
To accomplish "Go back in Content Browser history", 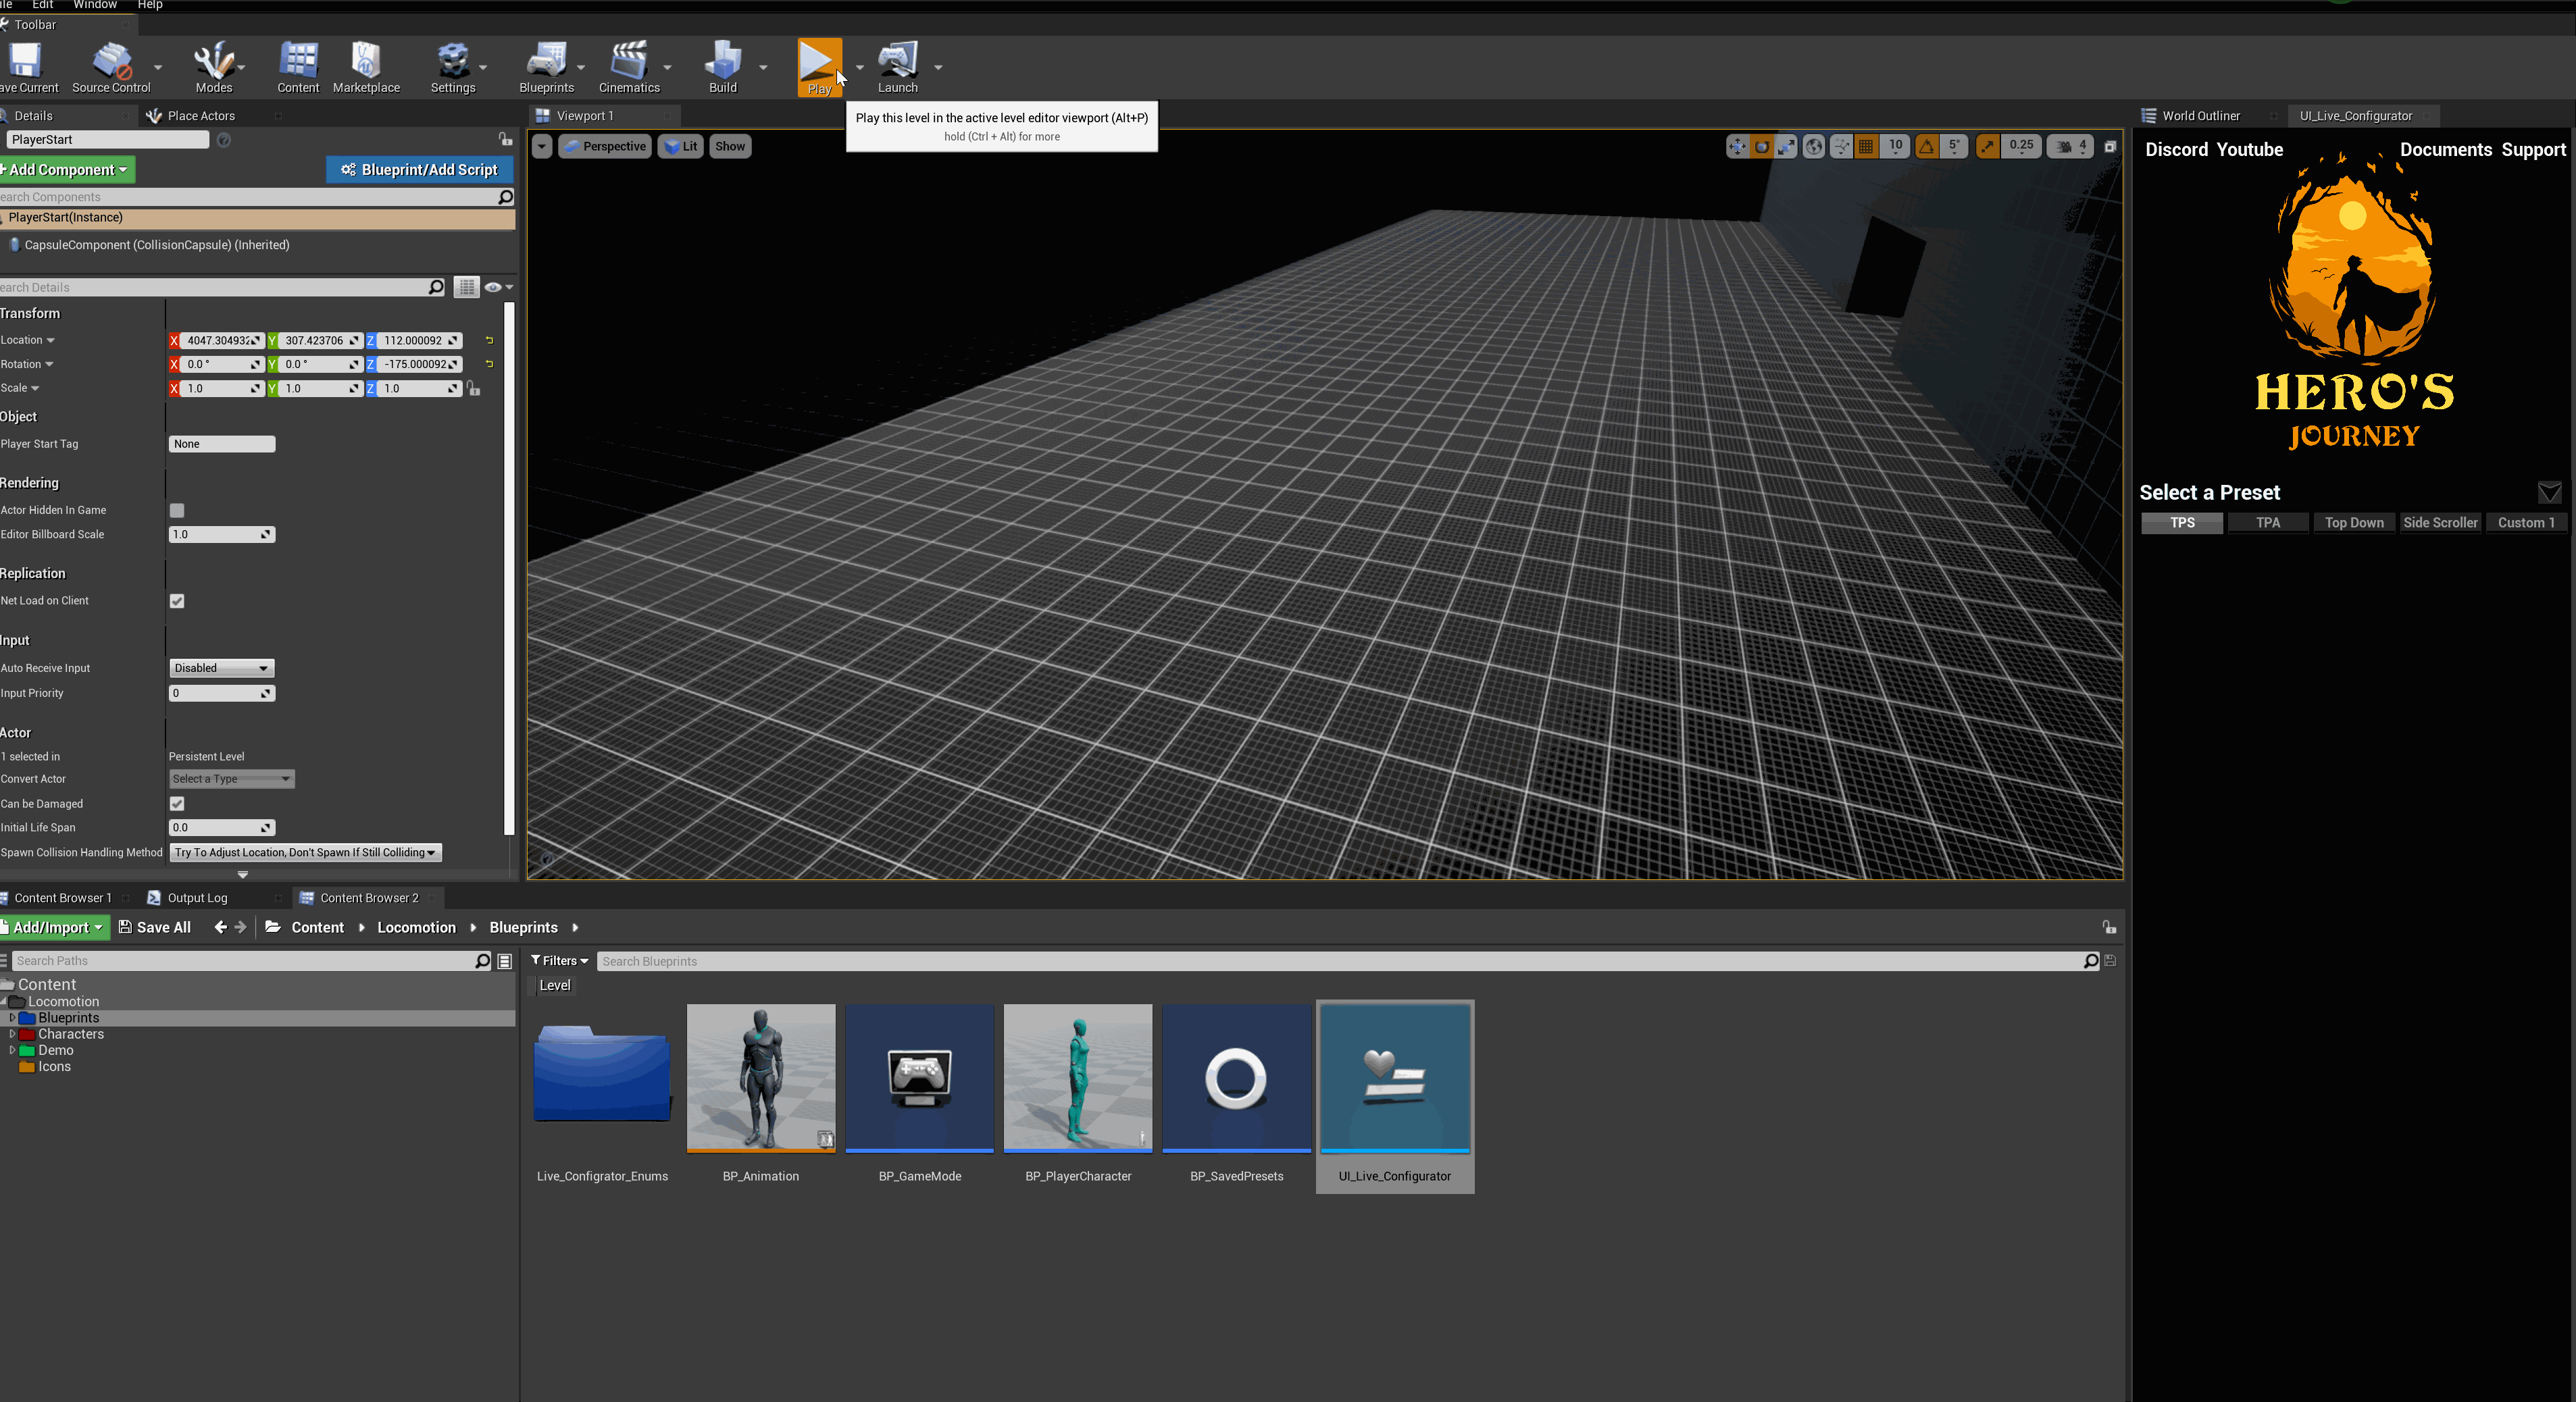I will [220, 927].
